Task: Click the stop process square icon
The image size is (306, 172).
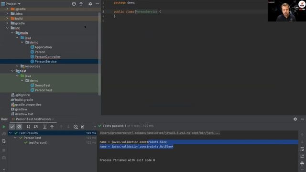Action: (x=4, y=150)
